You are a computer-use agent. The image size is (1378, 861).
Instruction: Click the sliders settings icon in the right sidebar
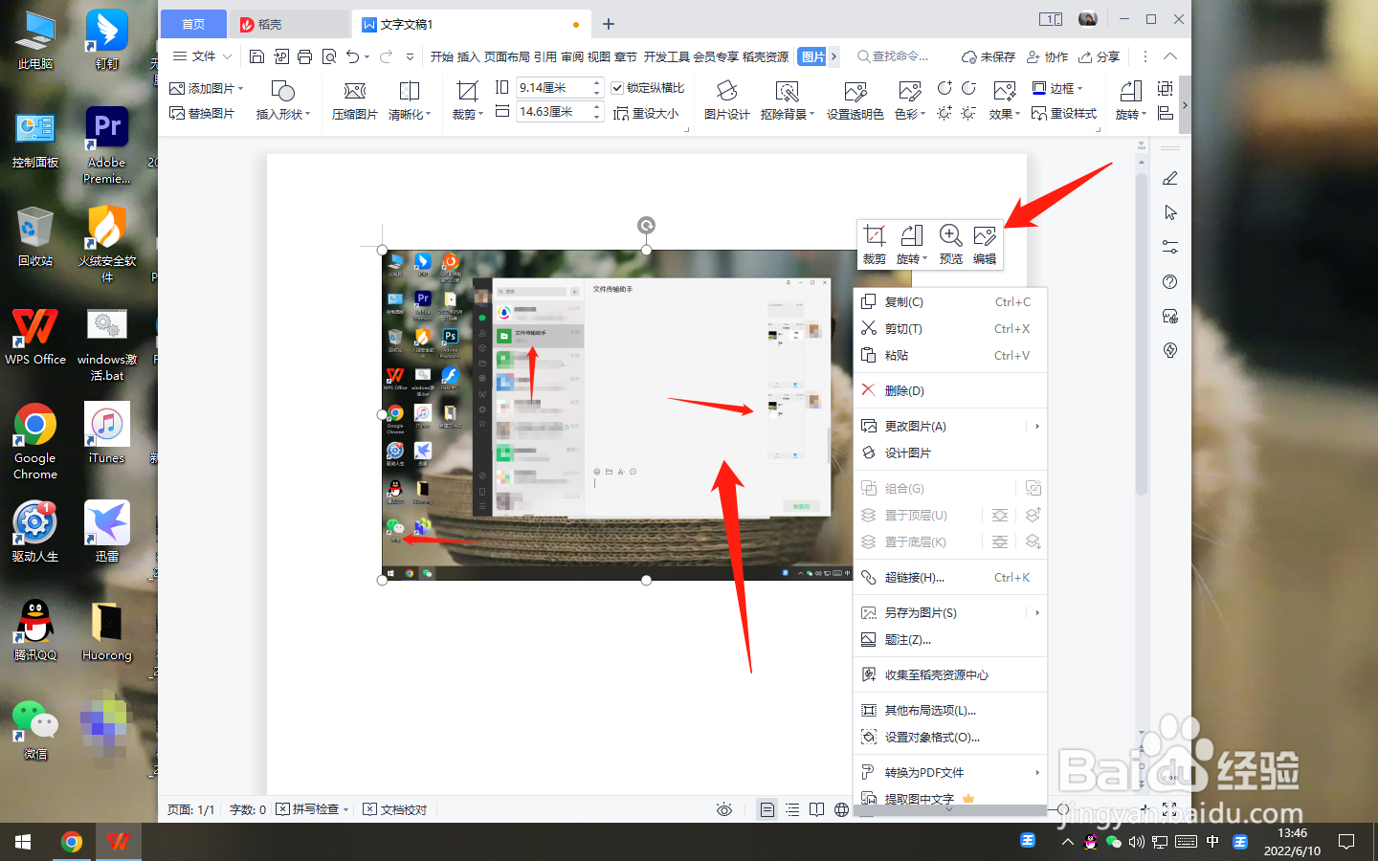(x=1169, y=247)
